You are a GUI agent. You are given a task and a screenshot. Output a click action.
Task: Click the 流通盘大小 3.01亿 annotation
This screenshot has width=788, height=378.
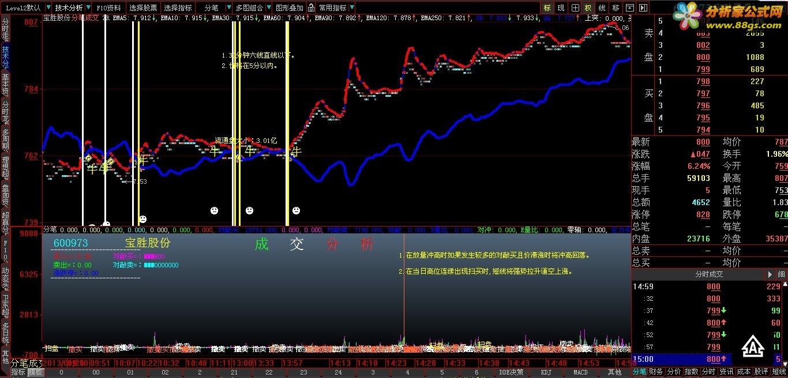246,140
